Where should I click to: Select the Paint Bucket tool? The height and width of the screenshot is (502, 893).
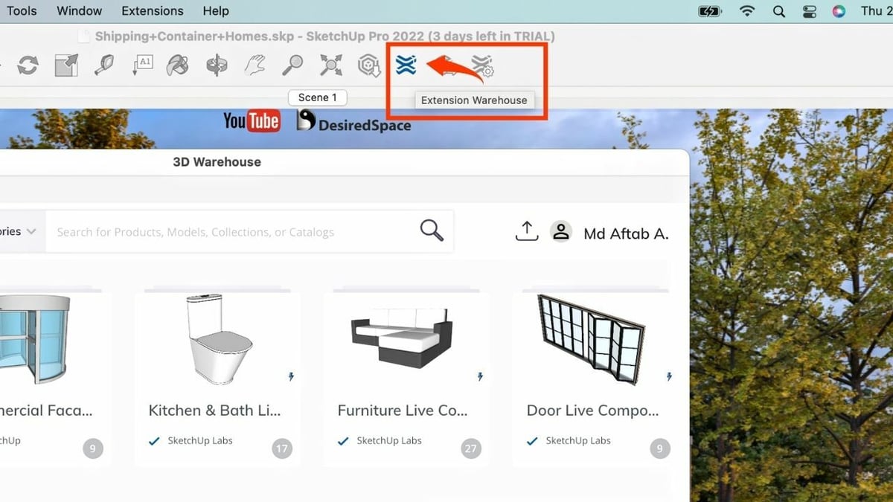click(178, 65)
